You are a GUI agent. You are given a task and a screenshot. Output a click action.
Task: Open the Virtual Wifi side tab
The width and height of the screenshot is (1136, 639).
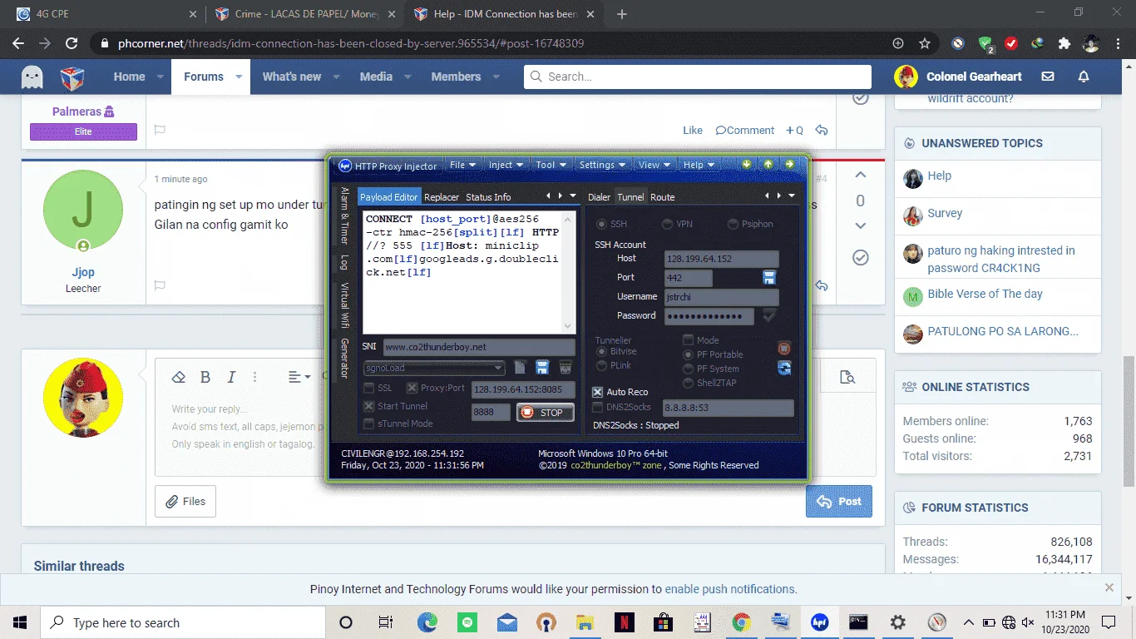[344, 305]
